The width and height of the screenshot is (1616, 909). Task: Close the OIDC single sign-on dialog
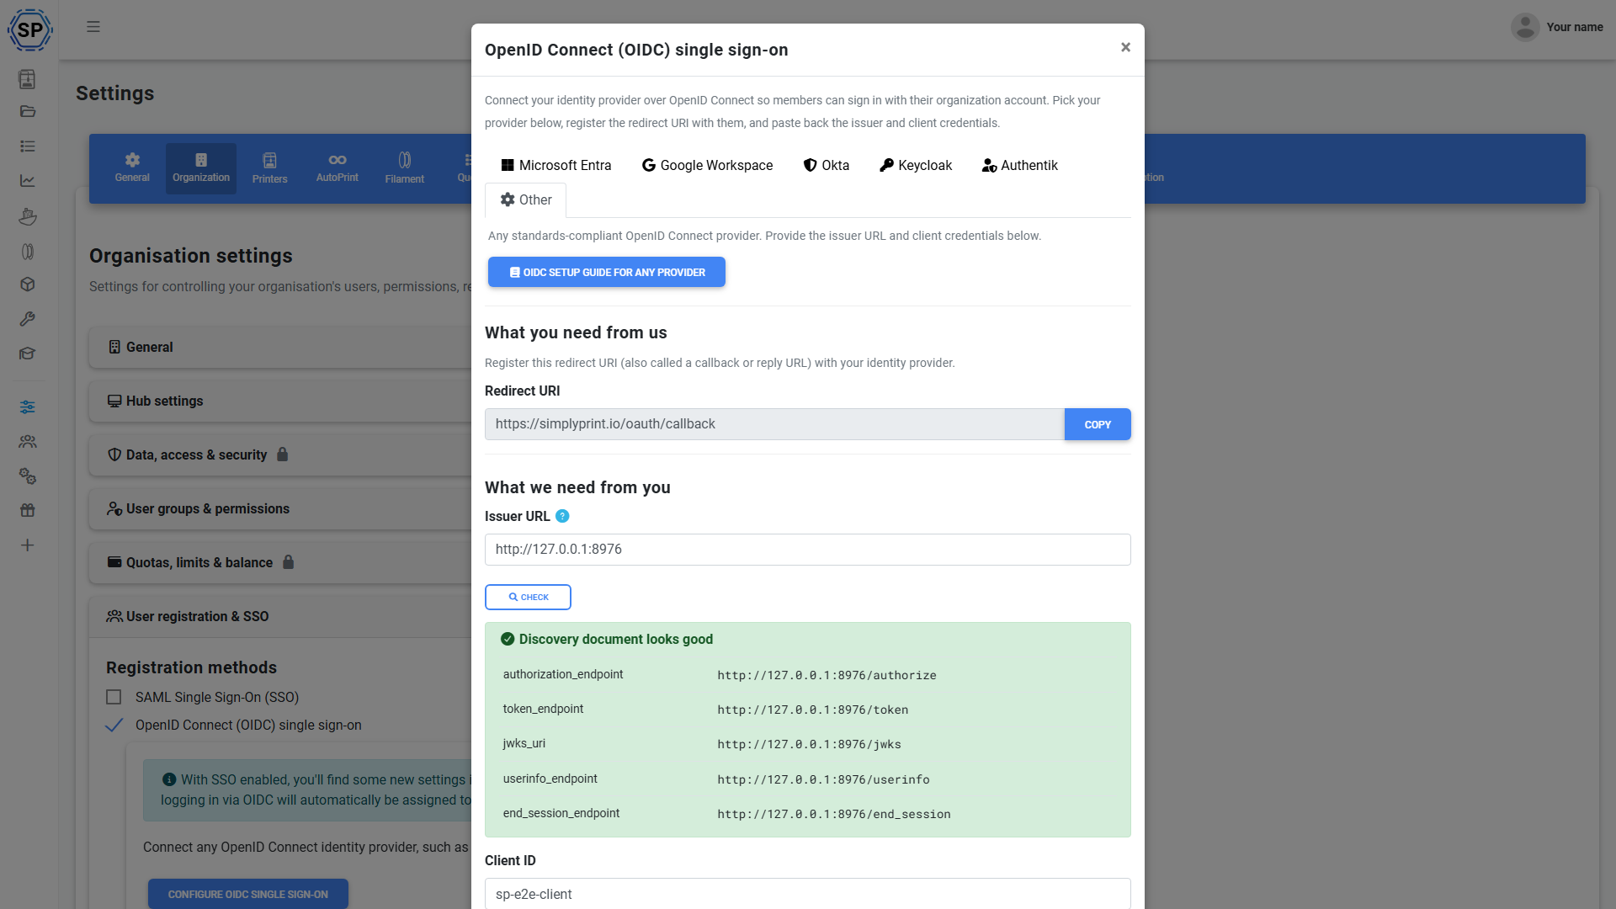[x=1125, y=48]
